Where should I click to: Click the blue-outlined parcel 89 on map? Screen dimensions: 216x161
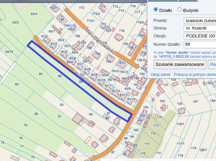[x=81, y=82]
